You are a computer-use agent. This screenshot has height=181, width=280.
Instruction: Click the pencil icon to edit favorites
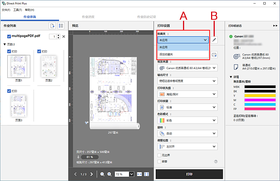214,40
